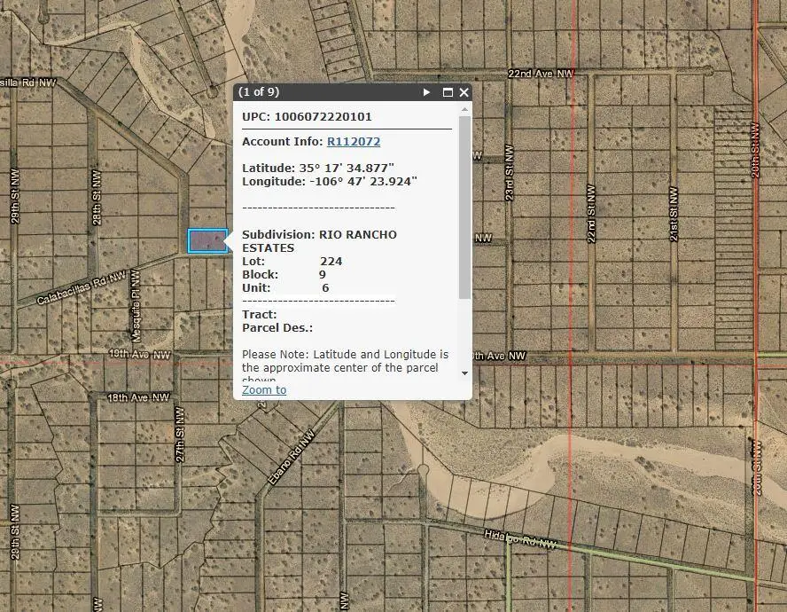This screenshot has width=787, height=612.
Task: Click the popup pointer arrow beside the parcel
Action: coord(230,240)
